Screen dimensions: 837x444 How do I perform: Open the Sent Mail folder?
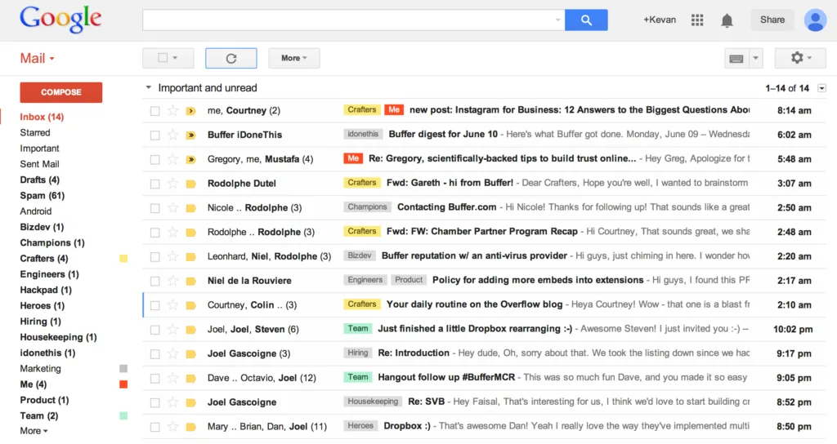point(39,164)
